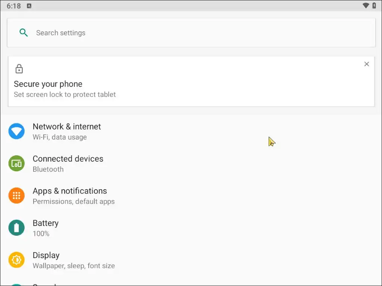Click the teal Battery icon
This screenshot has width=382, height=286.
point(16,228)
